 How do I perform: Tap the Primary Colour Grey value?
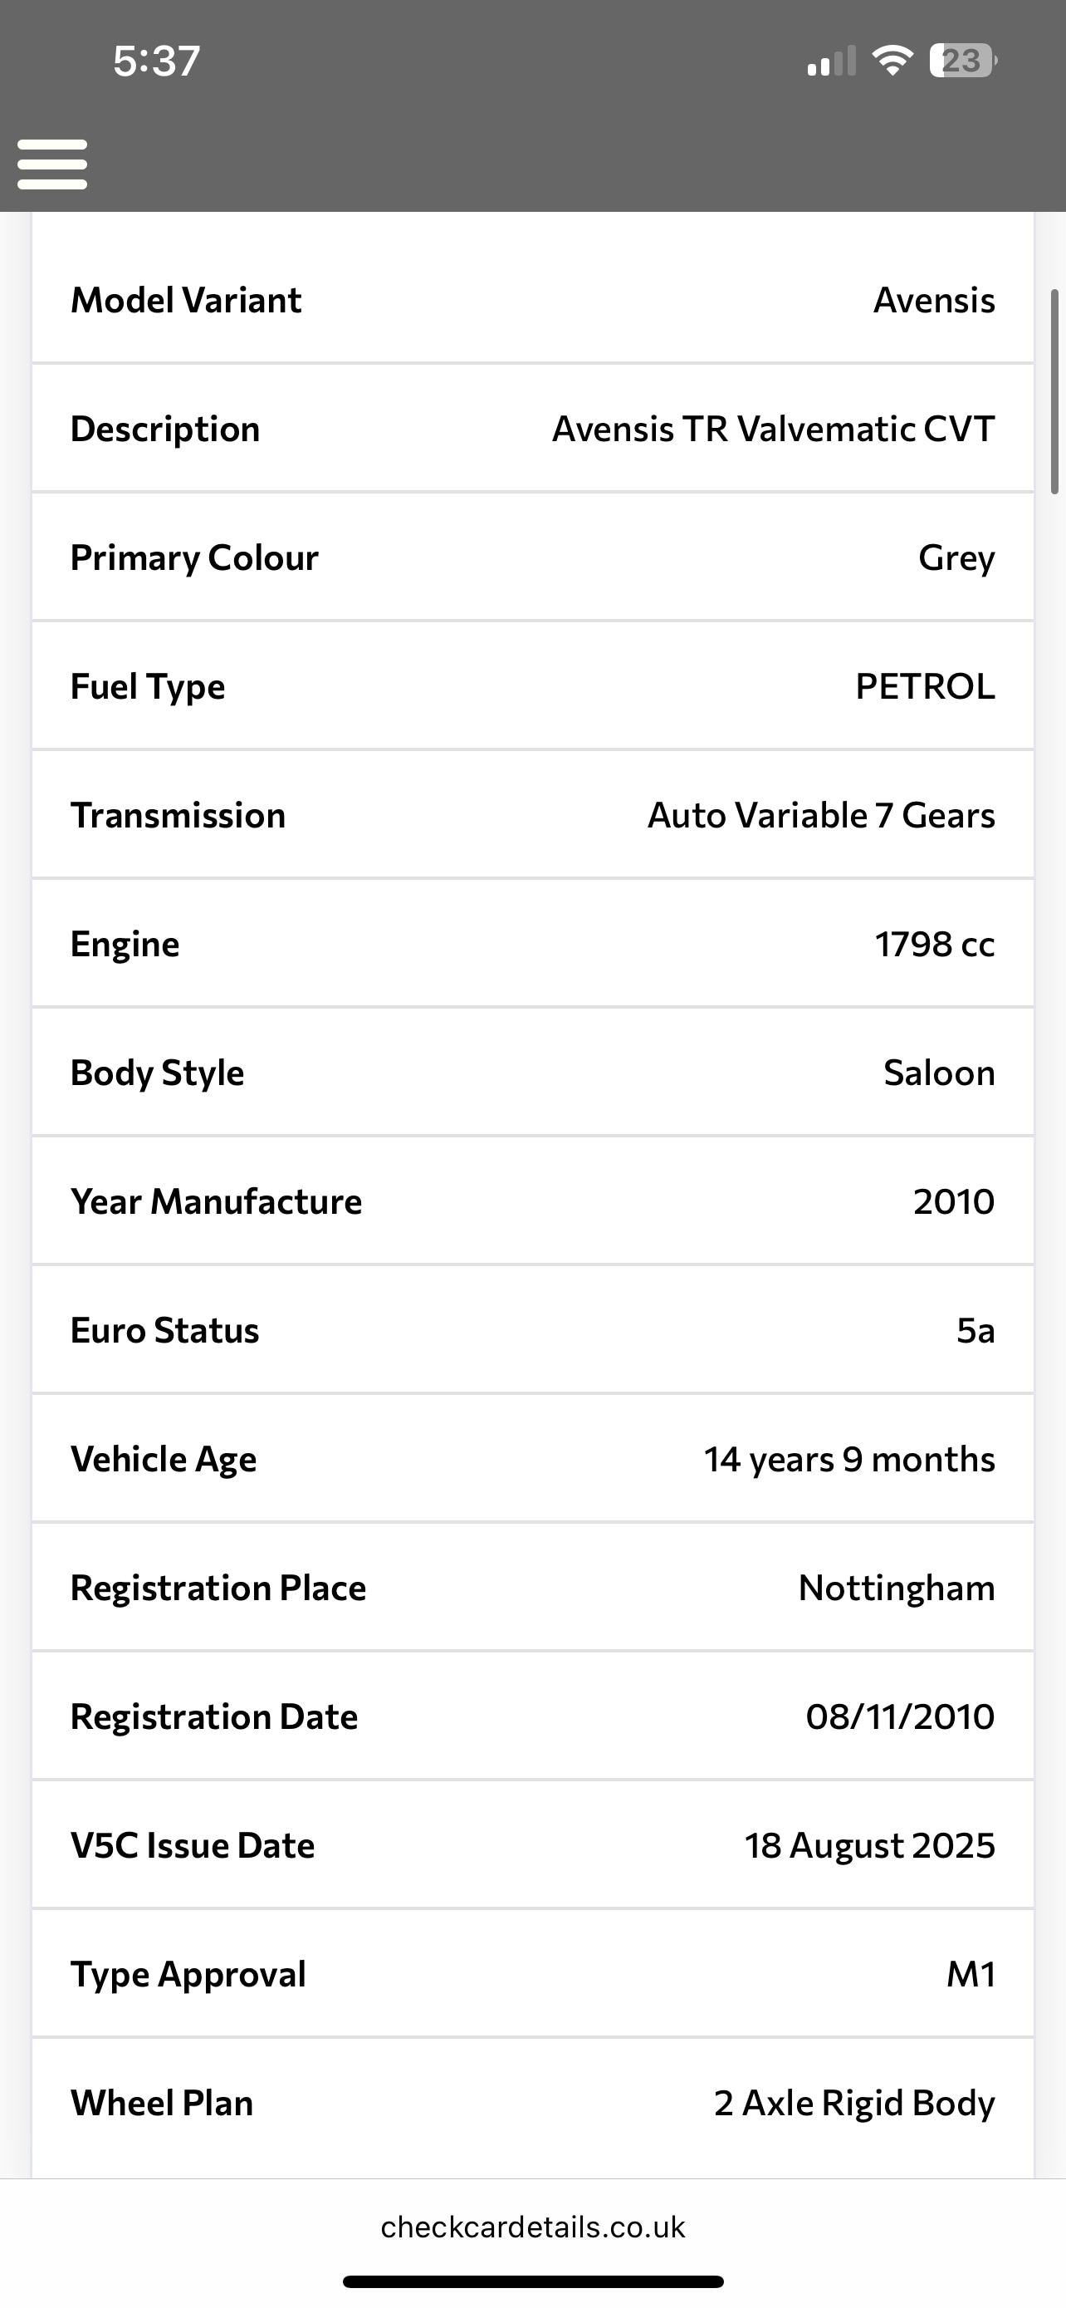tap(956, 558)
